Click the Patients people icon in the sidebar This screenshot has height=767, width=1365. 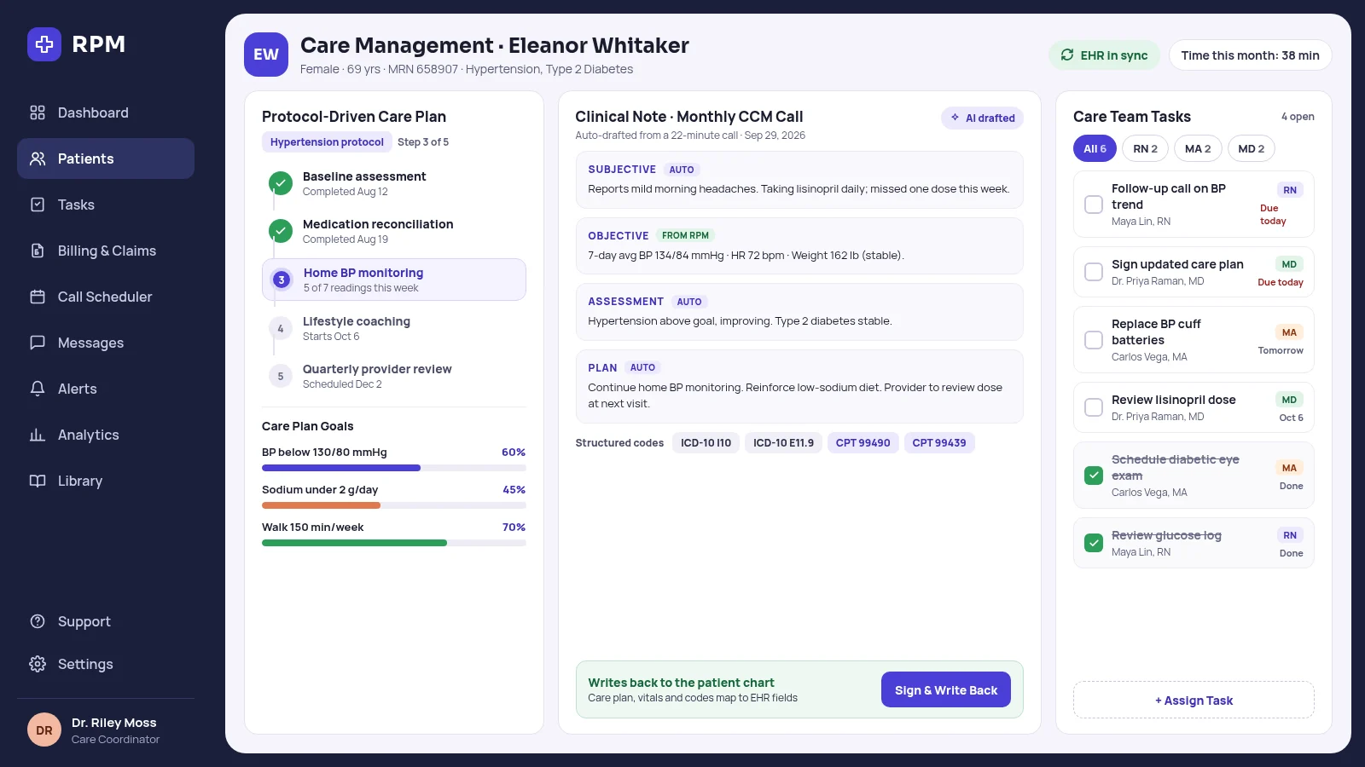[x=38, y=159]
